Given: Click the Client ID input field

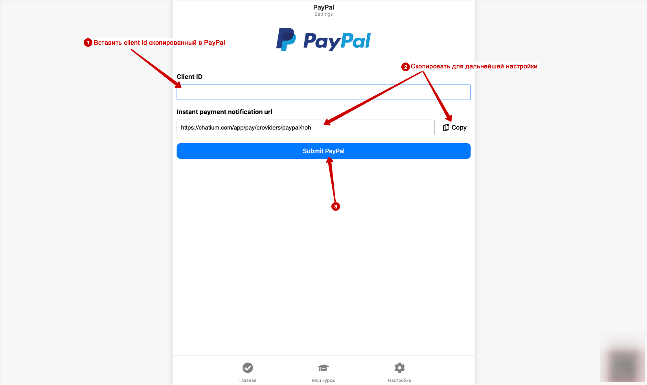Looking at the screenshot, I should (323, 92).
